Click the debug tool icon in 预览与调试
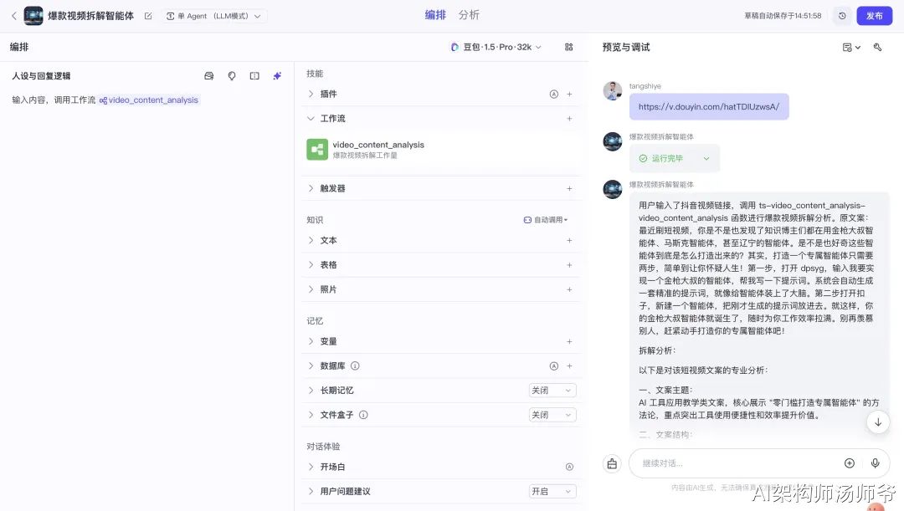Viewport: 904px width, 511px height. tap(877, 47)
